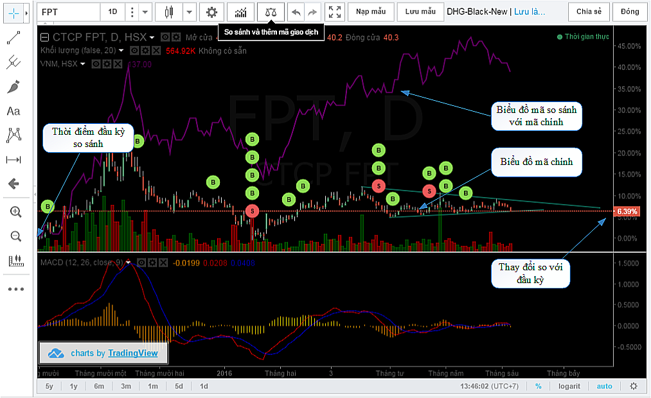Select the Aa text annotation tool
651x398 pixels.
click(13, 111)
